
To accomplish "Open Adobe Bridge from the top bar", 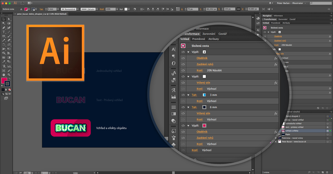I will pyautogui.click(x=22, y=3).
